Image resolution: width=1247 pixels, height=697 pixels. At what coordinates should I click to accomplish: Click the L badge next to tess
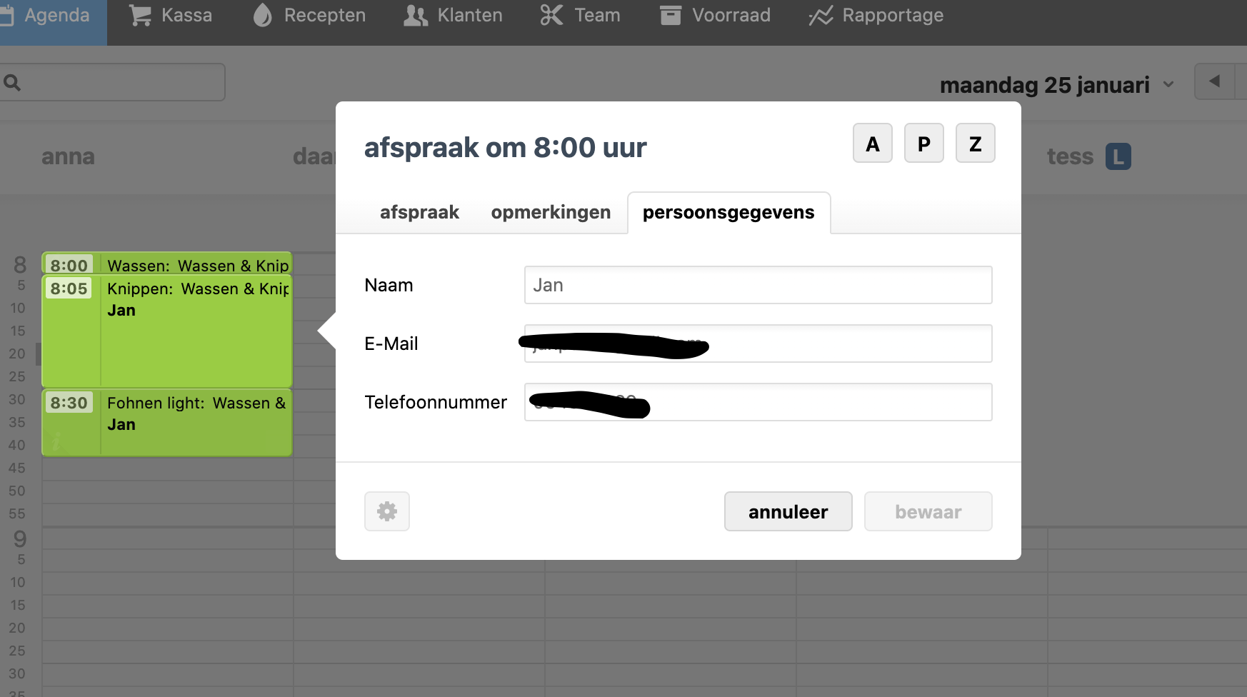coord(1118,156)
